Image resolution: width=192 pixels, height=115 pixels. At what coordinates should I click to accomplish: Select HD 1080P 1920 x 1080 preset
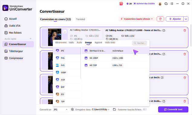tap(116, 58)
